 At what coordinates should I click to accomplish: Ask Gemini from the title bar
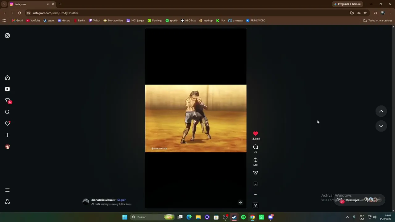tap(347, 4)
